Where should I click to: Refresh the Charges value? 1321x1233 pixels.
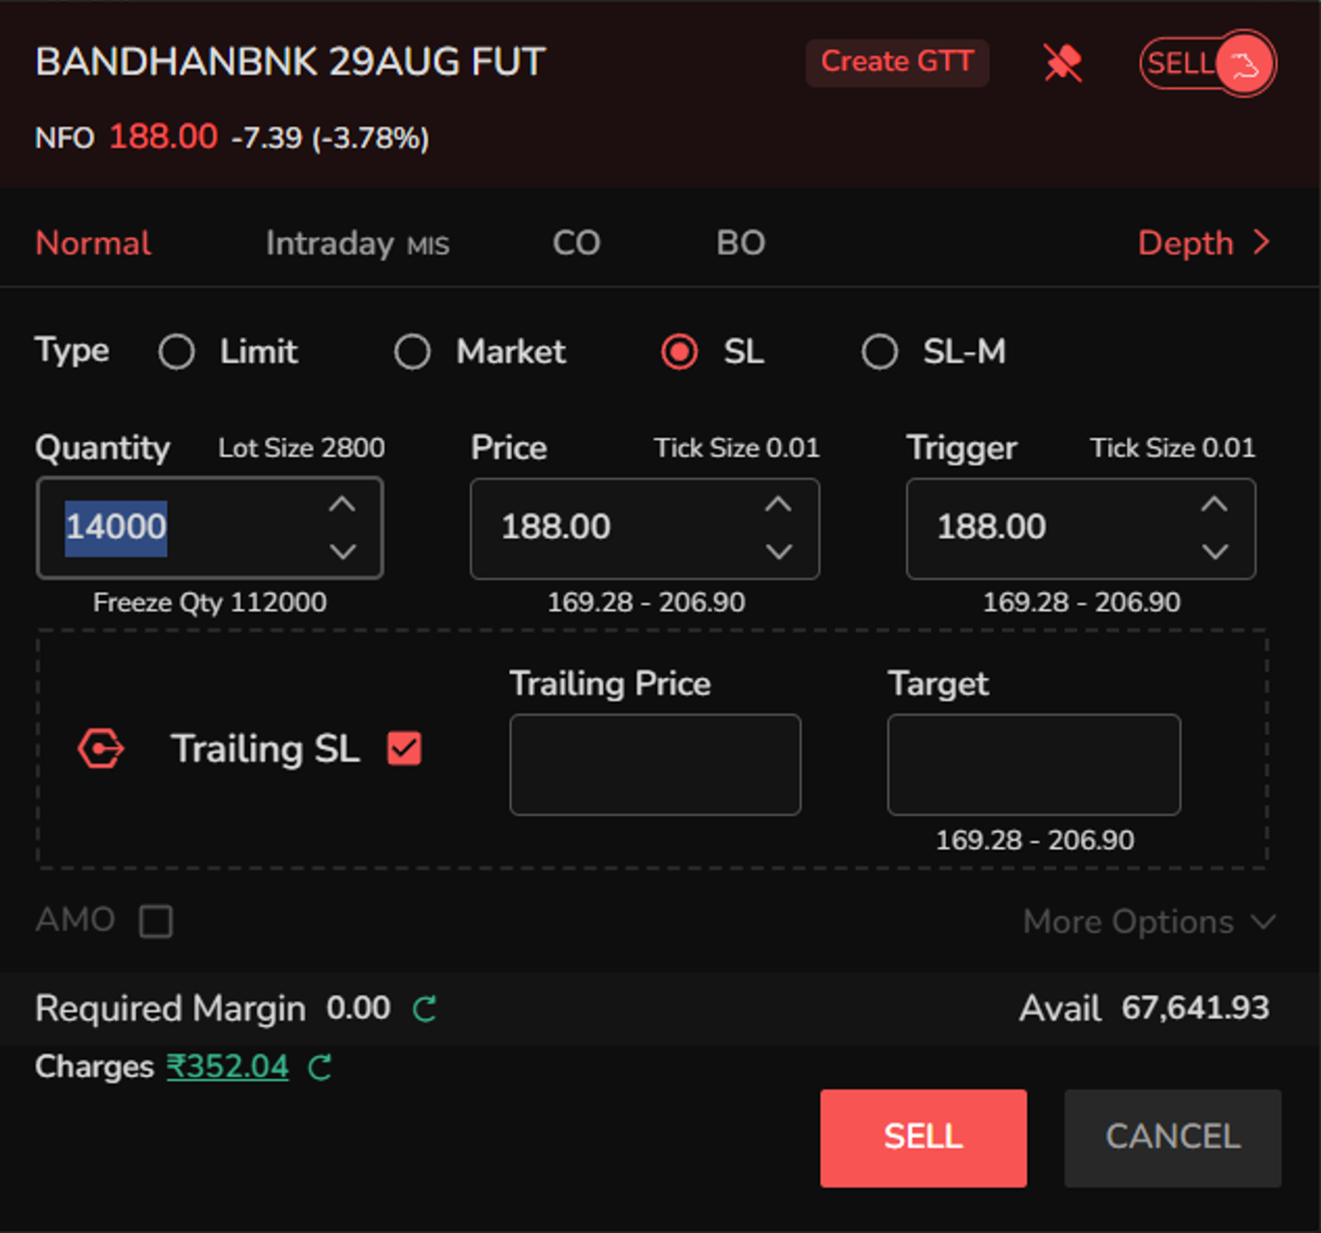pyautogui.click(x=320, y=1067)
